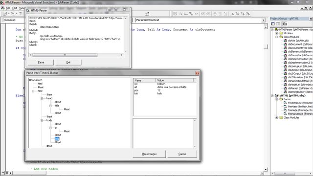This screenshot has width=313, height=176.
Task: Select clsStringBuilder class module
Action: [x=298, y=92]
